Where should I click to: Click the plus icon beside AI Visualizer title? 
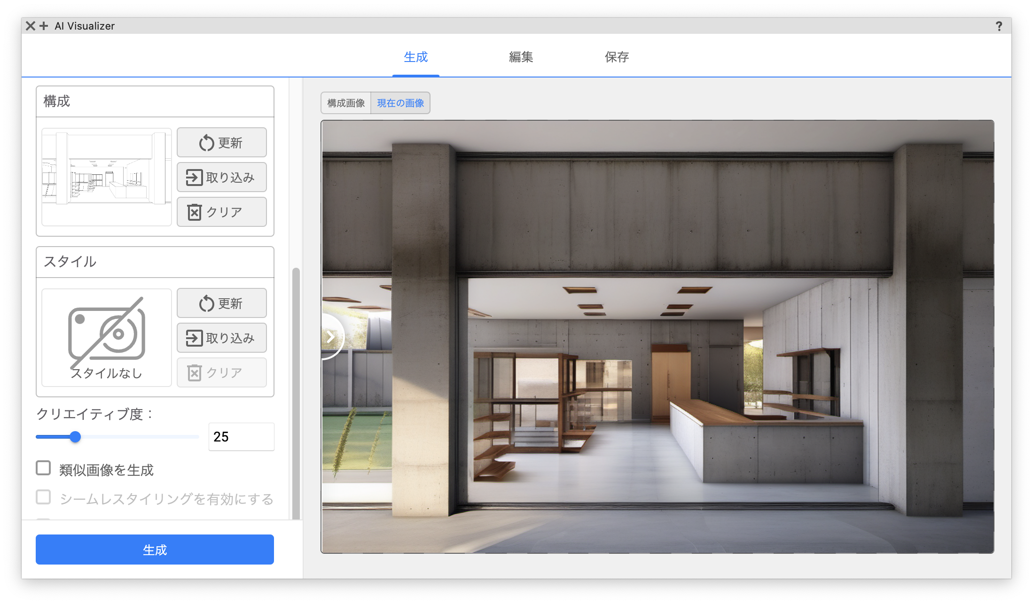[x=44, y=26]
